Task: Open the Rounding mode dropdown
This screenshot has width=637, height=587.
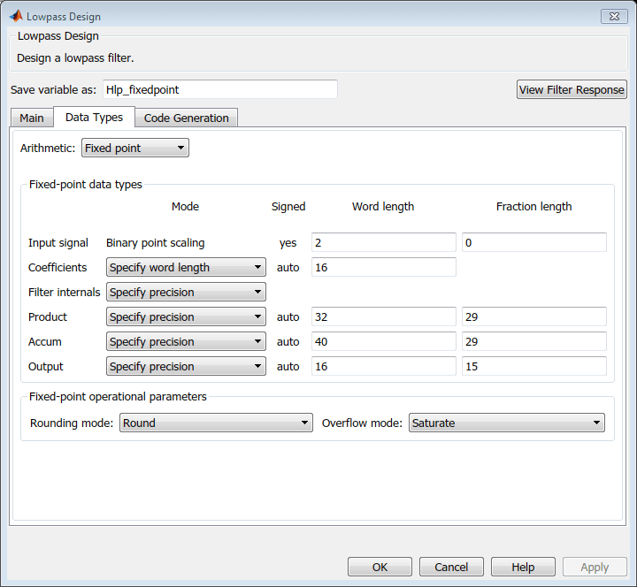Action: click(216, 423)
